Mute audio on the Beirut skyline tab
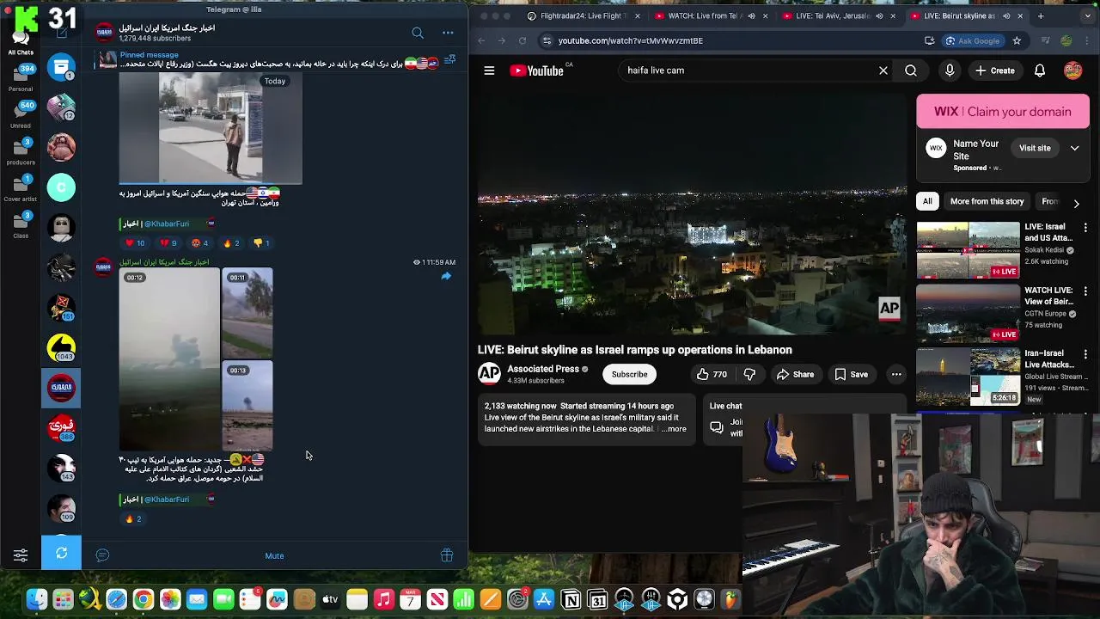 [1005, 15]
